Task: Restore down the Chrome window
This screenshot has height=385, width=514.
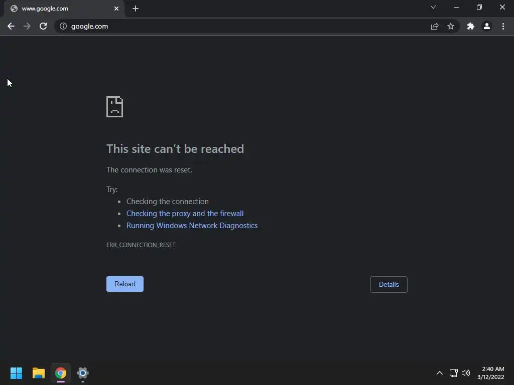Action: pyautogui.click(x=479, y=7)
